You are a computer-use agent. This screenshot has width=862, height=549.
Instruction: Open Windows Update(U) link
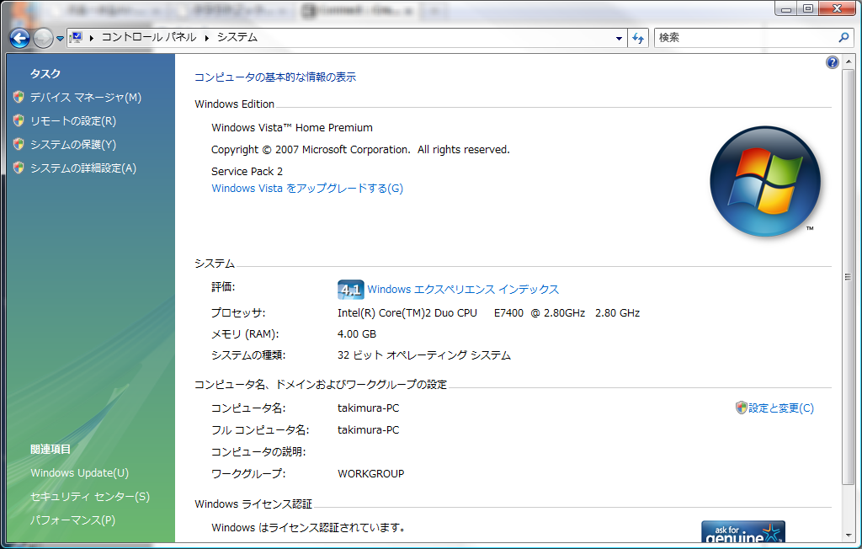coord(80,473)
